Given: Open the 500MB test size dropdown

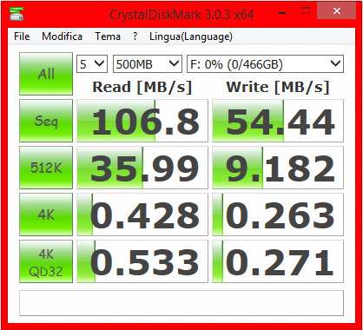Looking at the screenshot, I should 148,63.
